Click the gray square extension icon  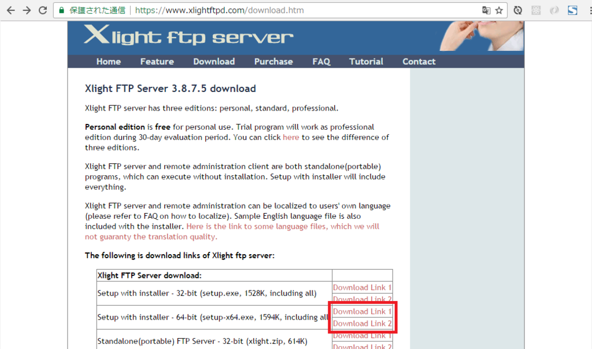[x=536, y=10]
